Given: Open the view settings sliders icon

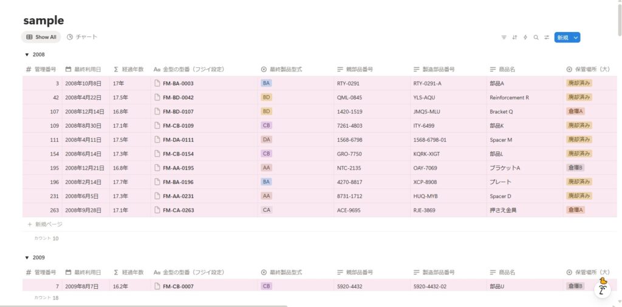Looking at the screenshot, I should pyautogui.click(x=547, y=37).
